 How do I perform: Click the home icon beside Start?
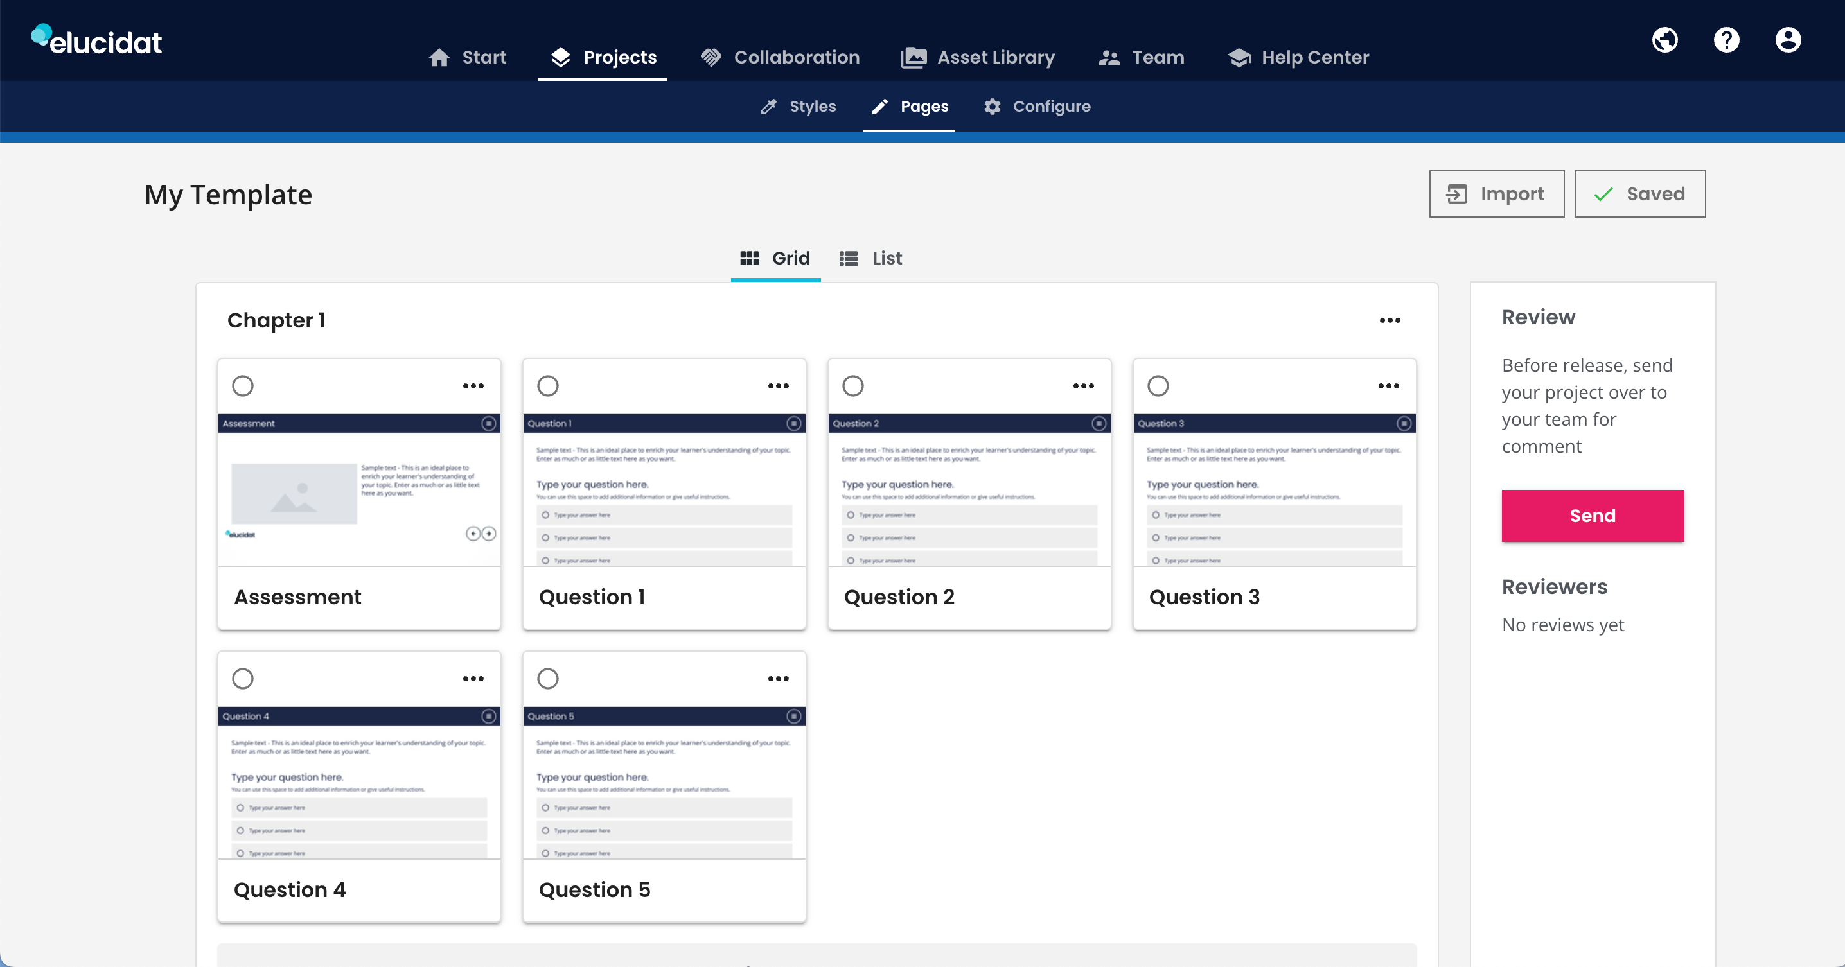pyautogui.click(x=439, y=57)
